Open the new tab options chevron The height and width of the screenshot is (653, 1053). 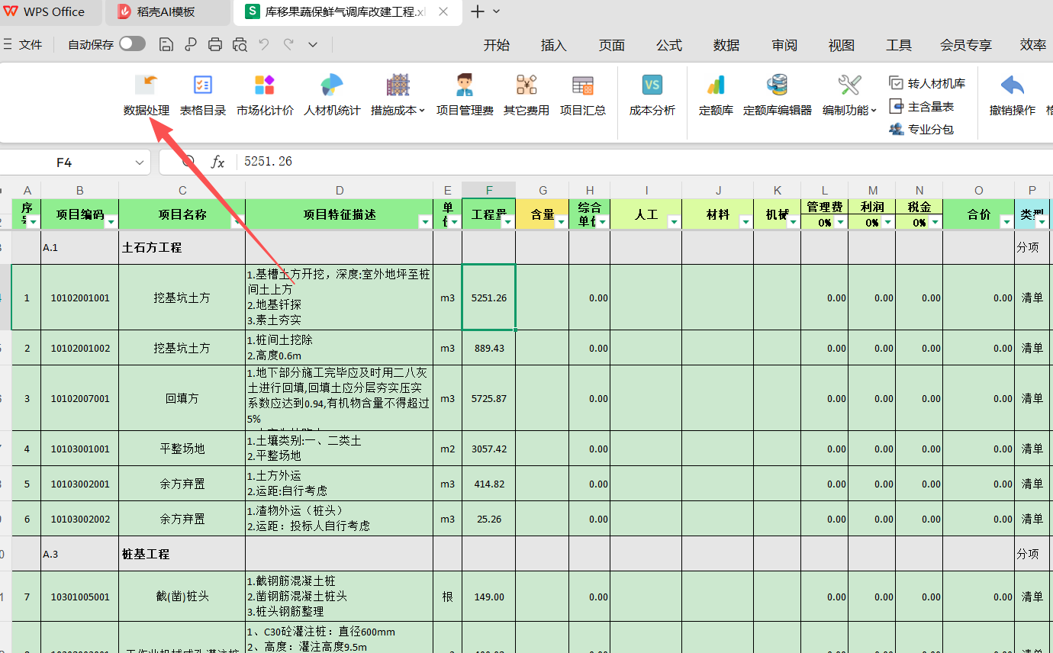click(497, 11)
